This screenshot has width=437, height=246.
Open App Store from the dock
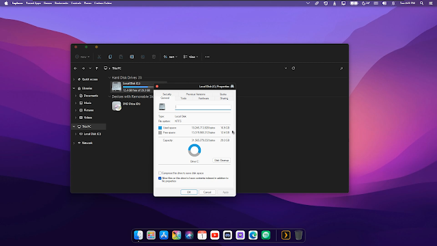point(164,235)
